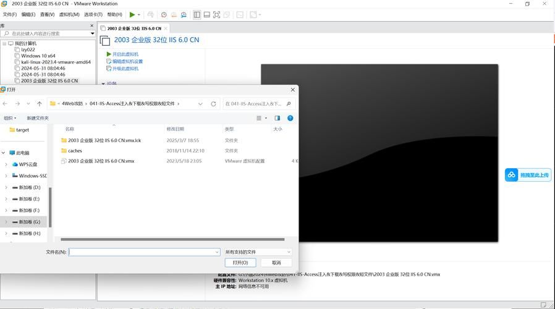The height and width of the screenshot is (309, 555).
Task: Collapse the 我的计算机 tree node
Action: (x=4, y=43)
